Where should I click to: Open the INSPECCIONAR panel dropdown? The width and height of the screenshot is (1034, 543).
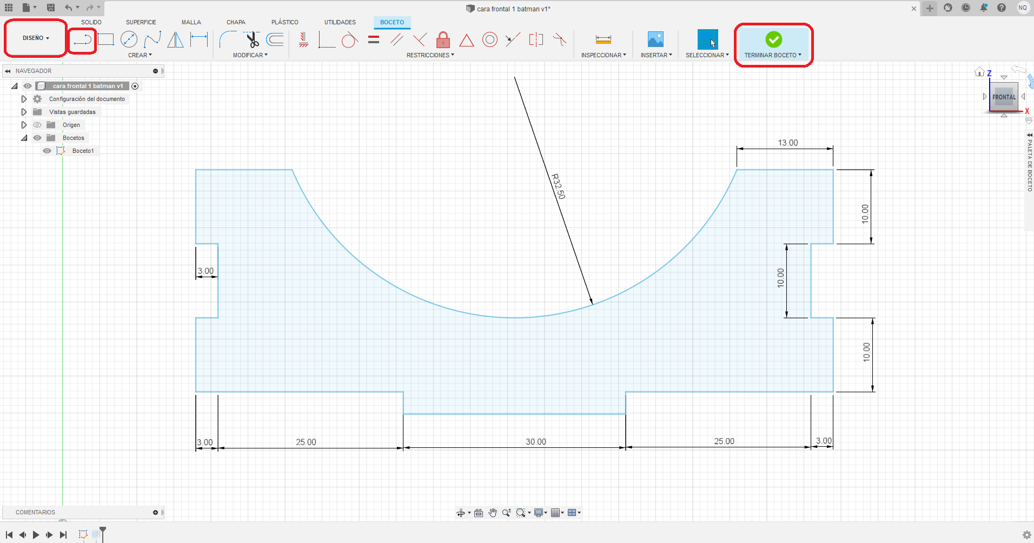[x=604, y=55]
